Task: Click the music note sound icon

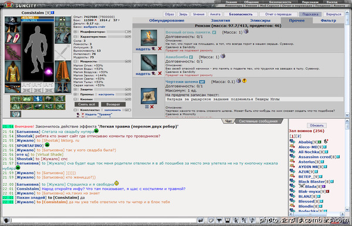Action: (x=252, y=220)
